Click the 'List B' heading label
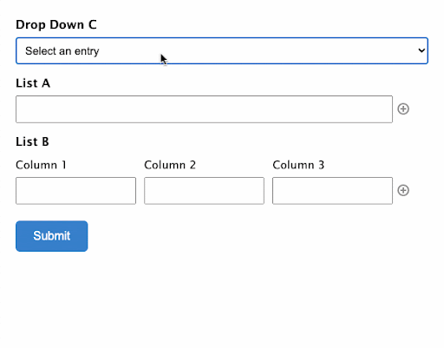Screen dimensions: 444x348 32,141
